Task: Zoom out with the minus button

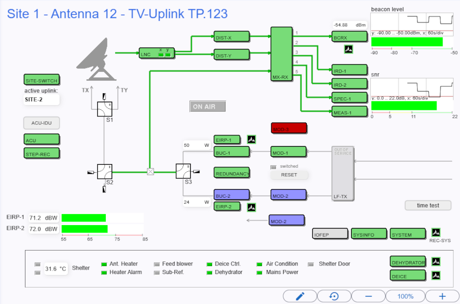Action: (x=368, y=296)
